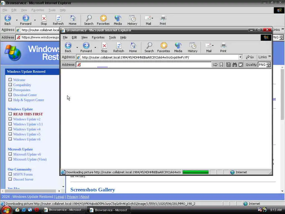Toggle the box beside Prerequisites
Image resolution: width=285 pixels, height=214 pixels.
pos(10,90)
